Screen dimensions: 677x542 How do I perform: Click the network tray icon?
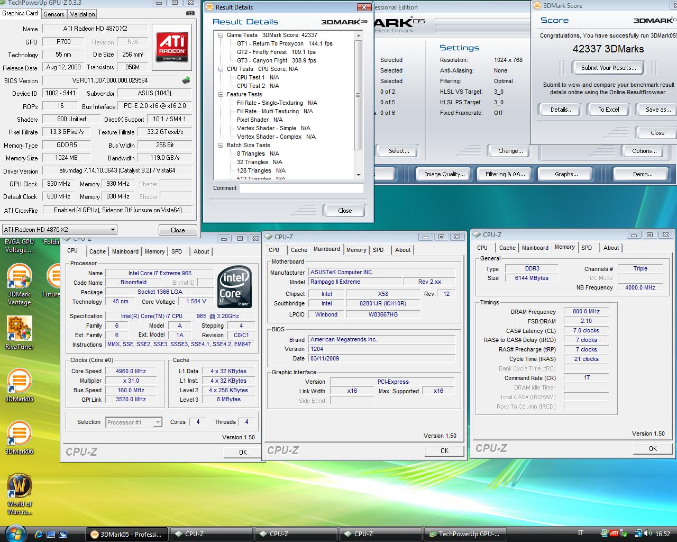(638, 534)
